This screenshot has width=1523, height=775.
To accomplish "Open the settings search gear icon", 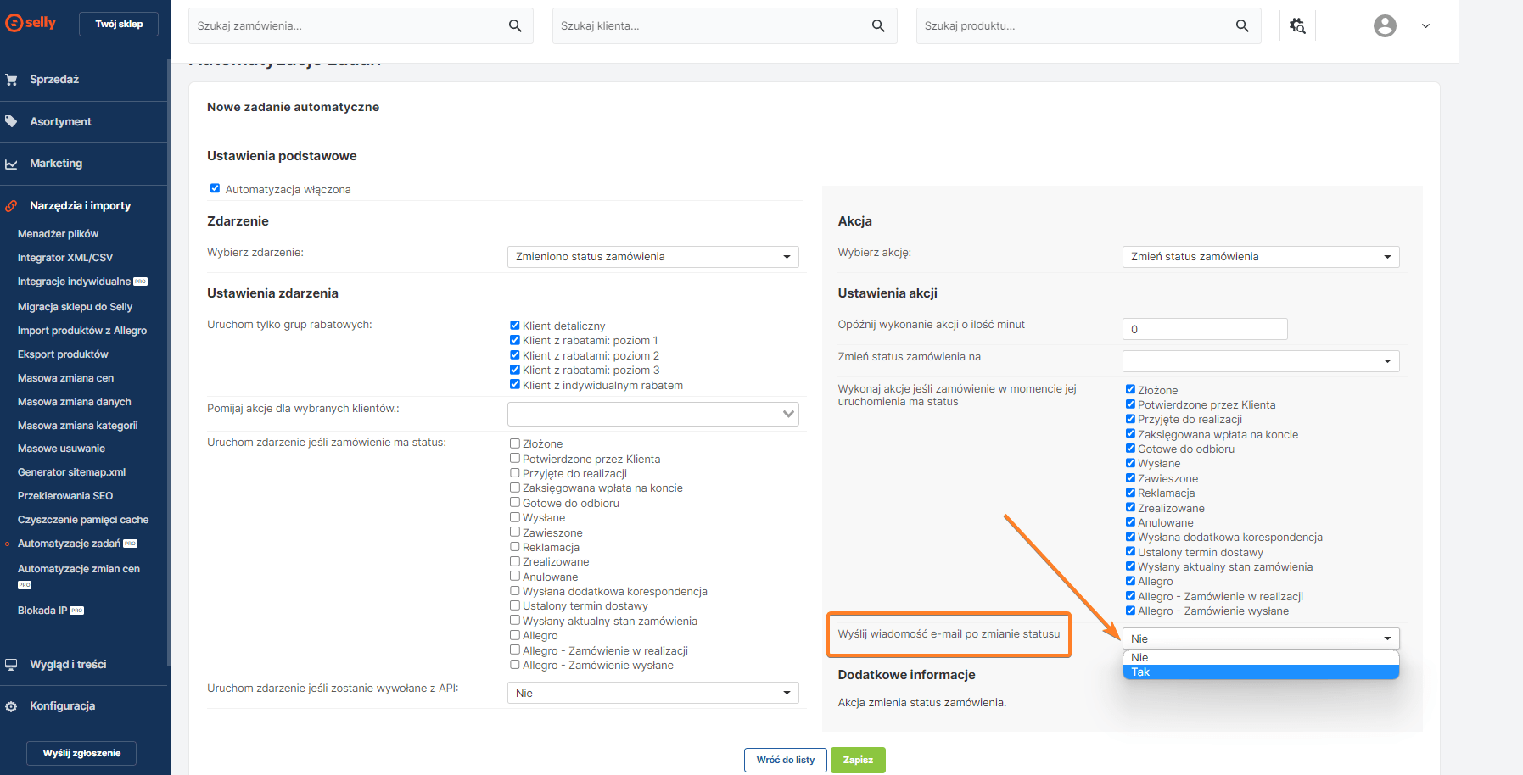I will [x=1297, y=26].
